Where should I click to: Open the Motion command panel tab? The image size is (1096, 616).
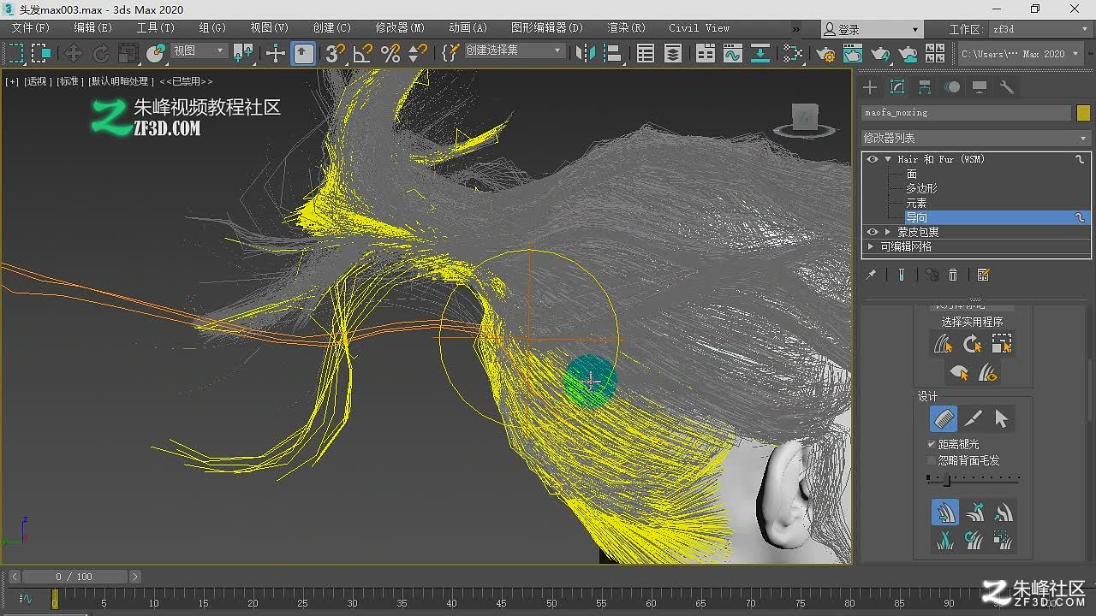[952, 87]
